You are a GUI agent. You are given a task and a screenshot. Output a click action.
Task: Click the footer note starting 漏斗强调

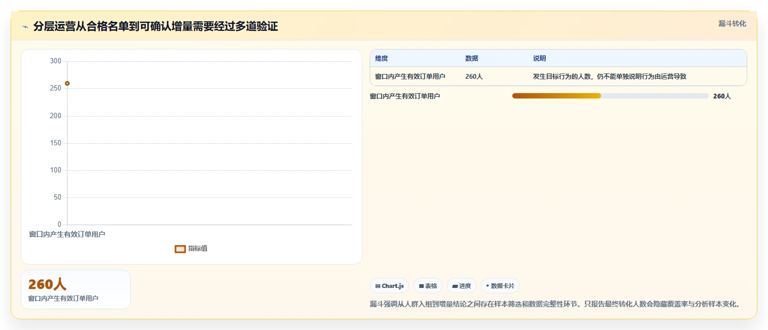(555, 304)
